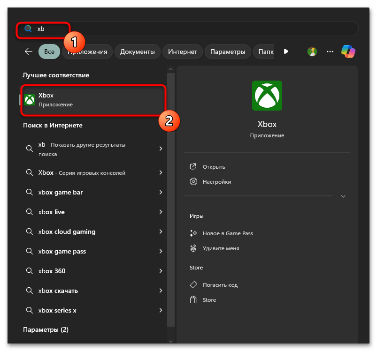Click the tag icon beside Погасить код

pos(193,285)
